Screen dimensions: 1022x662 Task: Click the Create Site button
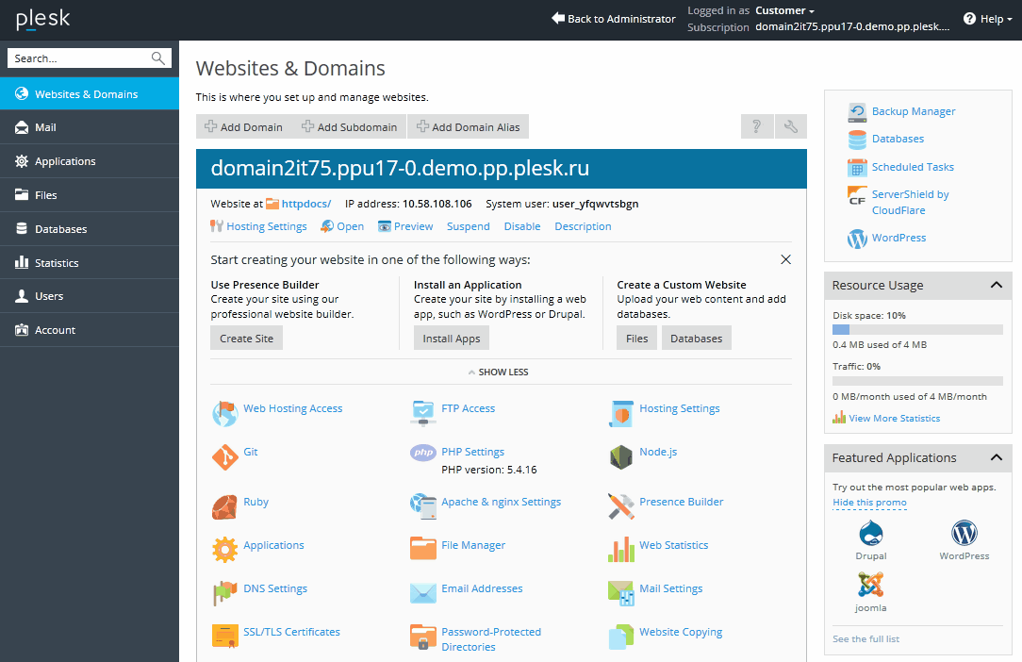coord(246,339)
